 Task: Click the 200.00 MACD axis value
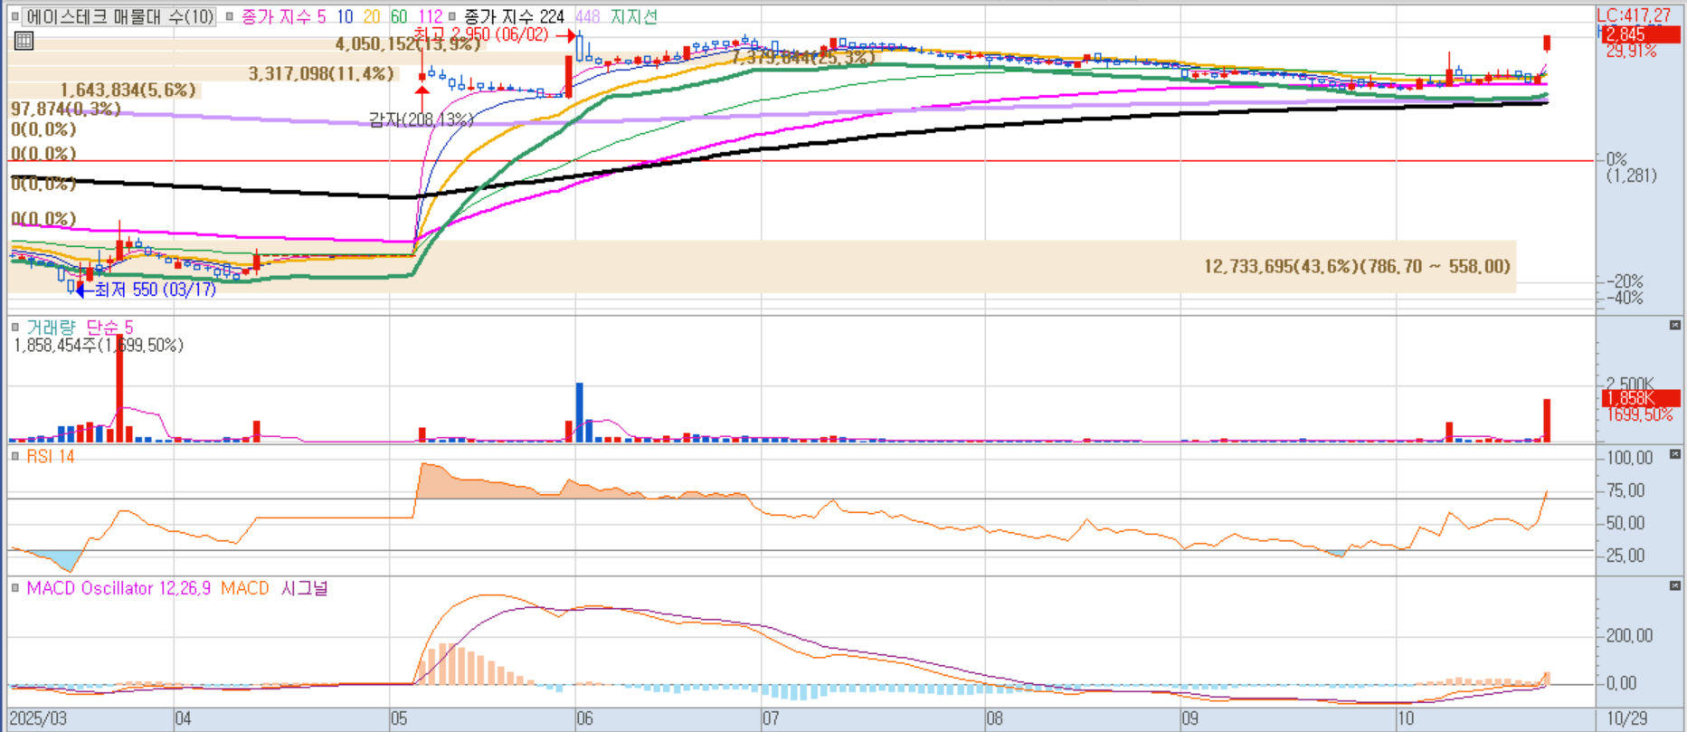click(x=1629, y=636)
